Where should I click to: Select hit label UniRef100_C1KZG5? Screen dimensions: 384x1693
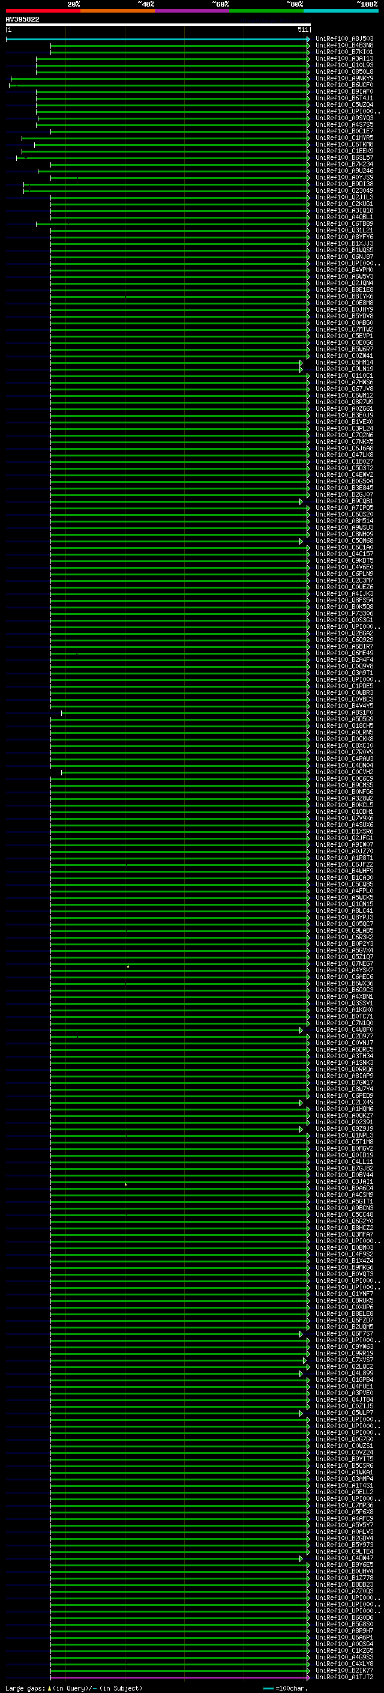(344, 1651)
